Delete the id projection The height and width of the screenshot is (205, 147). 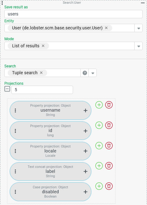[x=109, y=125]
